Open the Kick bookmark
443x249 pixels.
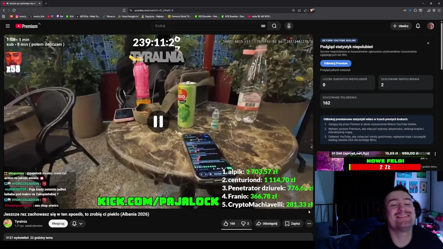(x=70, y=16)
